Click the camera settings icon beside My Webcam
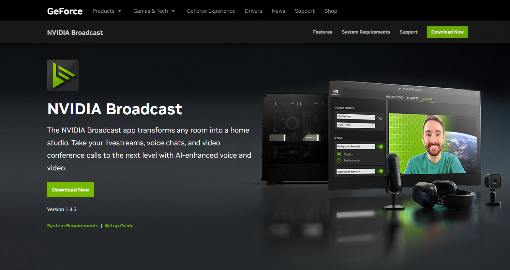The image size is (510, 270). (x=380, y=118)
